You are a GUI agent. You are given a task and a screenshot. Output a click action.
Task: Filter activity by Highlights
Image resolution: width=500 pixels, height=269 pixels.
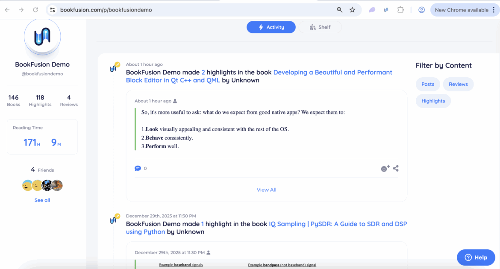433,101
